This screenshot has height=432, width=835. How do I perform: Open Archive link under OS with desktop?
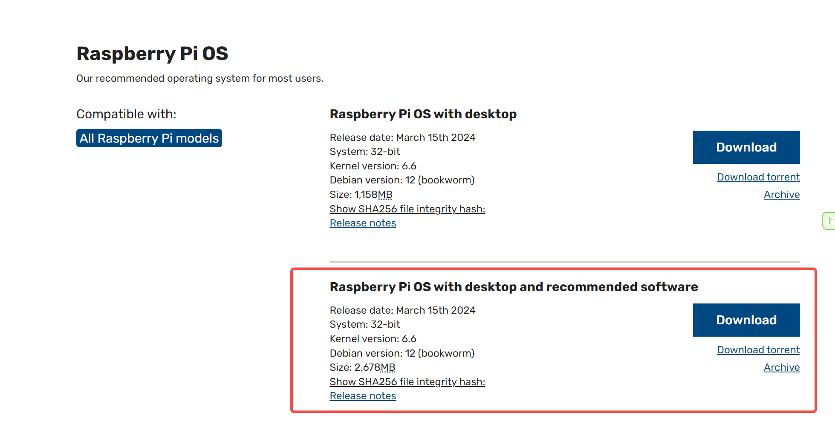pos(782,195)
